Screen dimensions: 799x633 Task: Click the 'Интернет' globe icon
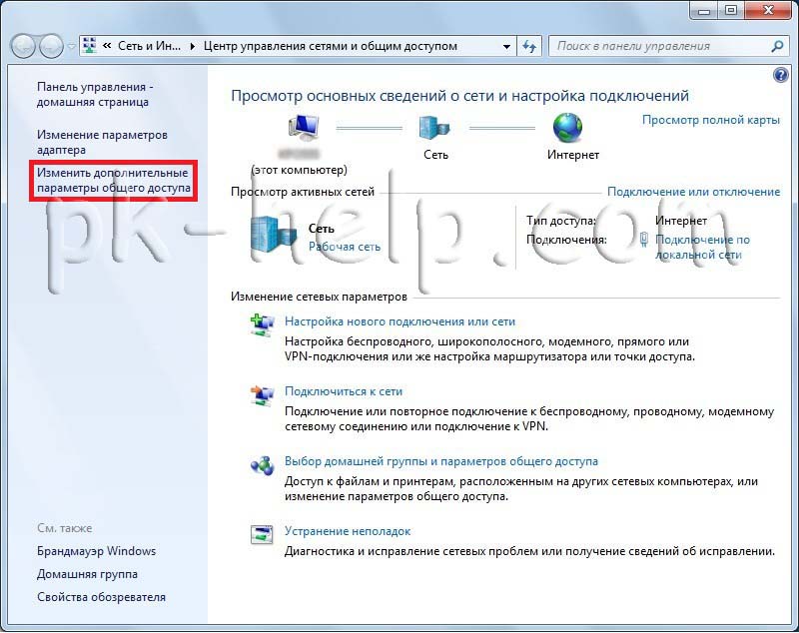(x=567, y=128)
